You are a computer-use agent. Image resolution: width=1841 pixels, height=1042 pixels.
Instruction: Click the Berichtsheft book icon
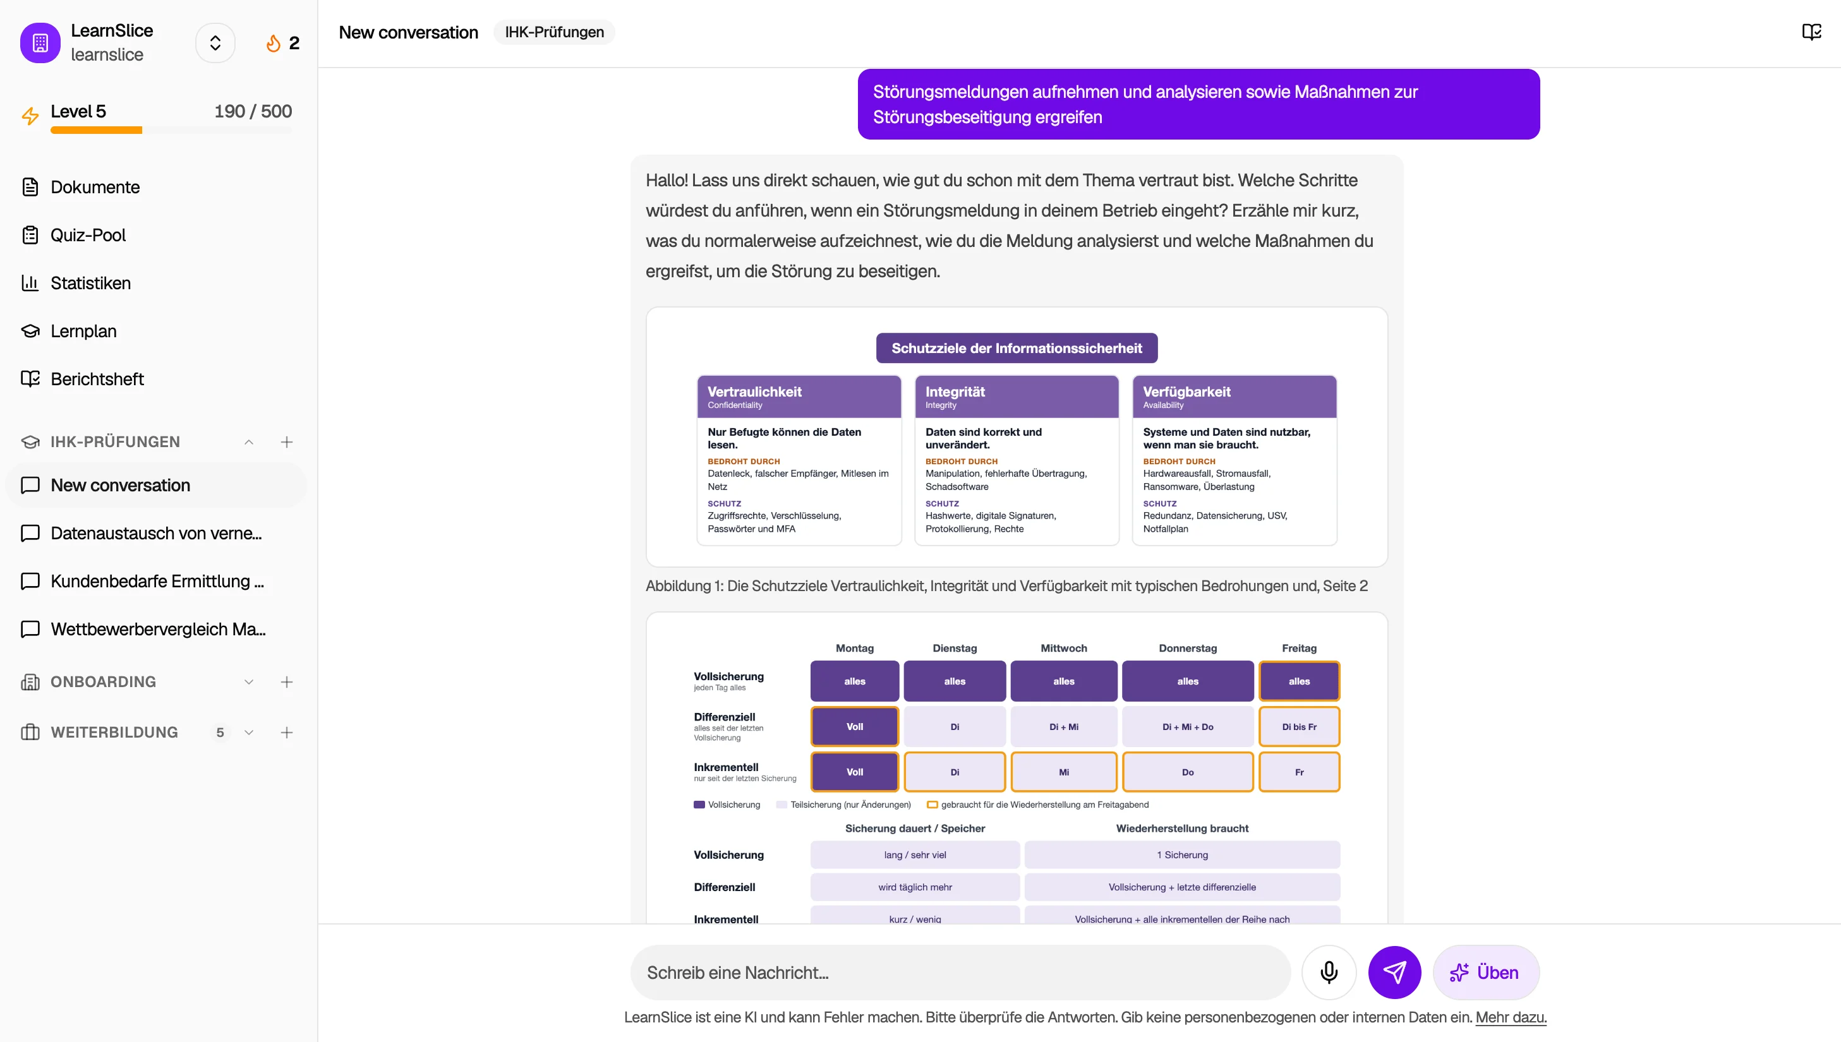pos(30,378)
